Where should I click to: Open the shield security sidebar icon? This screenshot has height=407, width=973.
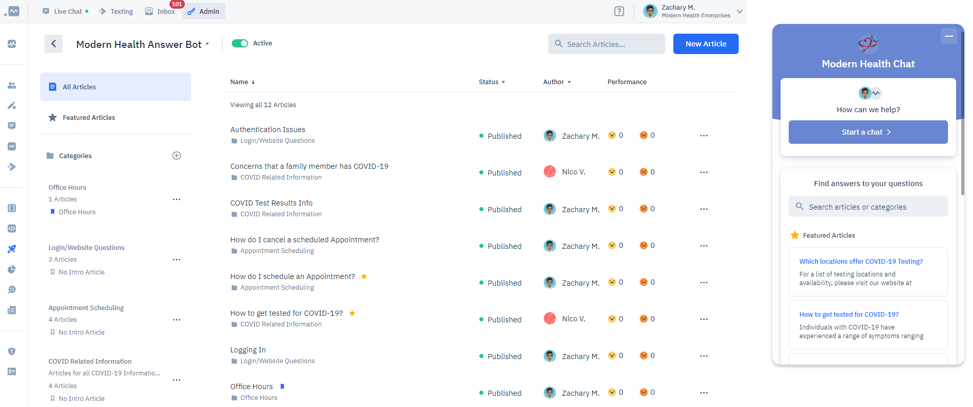(x=12, y=351)
